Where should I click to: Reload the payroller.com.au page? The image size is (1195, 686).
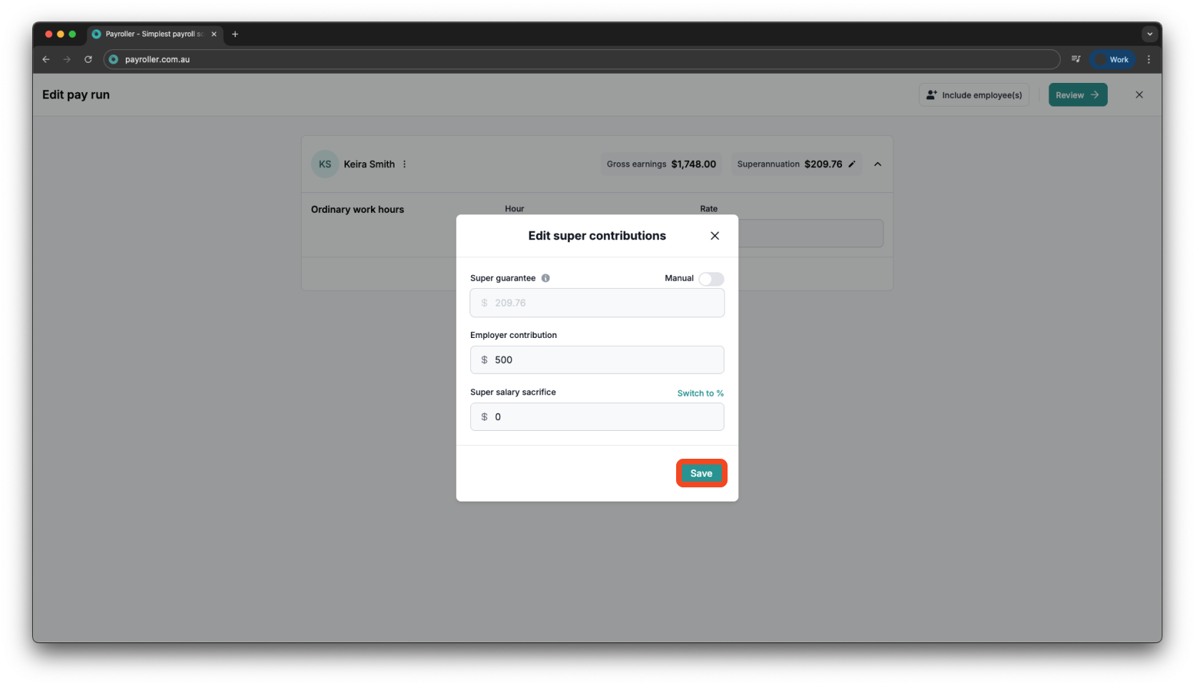click(x=88, y=59)
